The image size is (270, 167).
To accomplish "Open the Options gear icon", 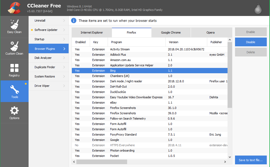I will pos(14,111).
